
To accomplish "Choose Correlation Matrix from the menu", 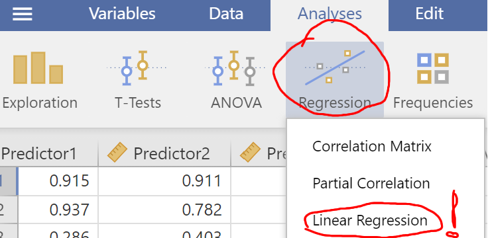I will tap(372, 146).
